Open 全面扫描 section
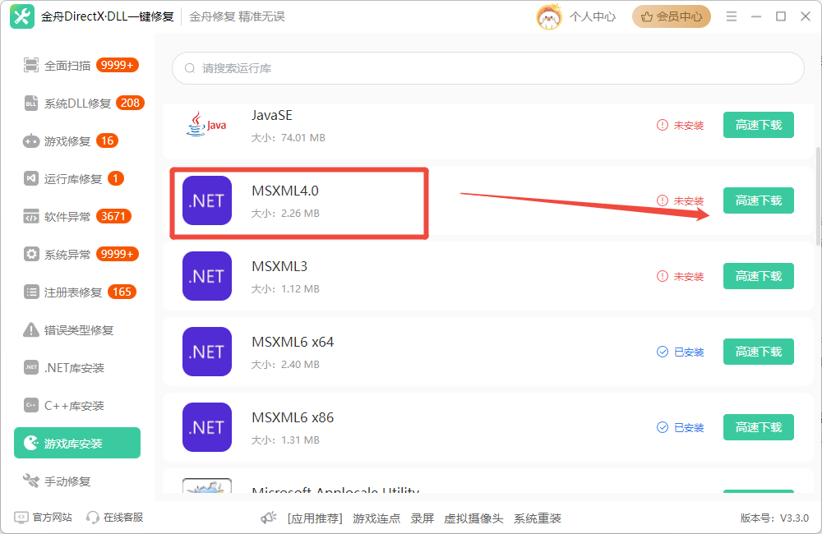Image resolution: width=822 pixels, height=534 pixels. point(77,65)
